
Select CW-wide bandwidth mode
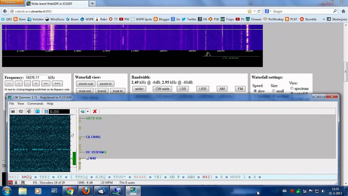162,89
